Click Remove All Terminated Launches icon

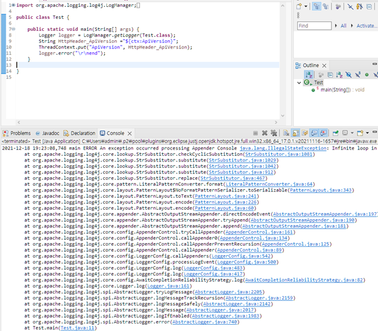[274, 133]
